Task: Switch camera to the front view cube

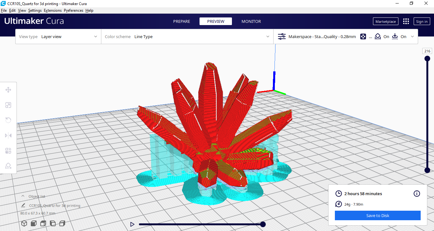Action: (x=34, y=223)
